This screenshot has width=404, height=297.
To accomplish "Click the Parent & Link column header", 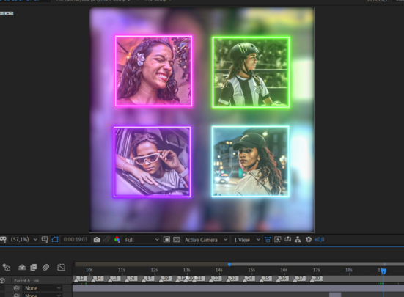I will [x=26, y=281].
